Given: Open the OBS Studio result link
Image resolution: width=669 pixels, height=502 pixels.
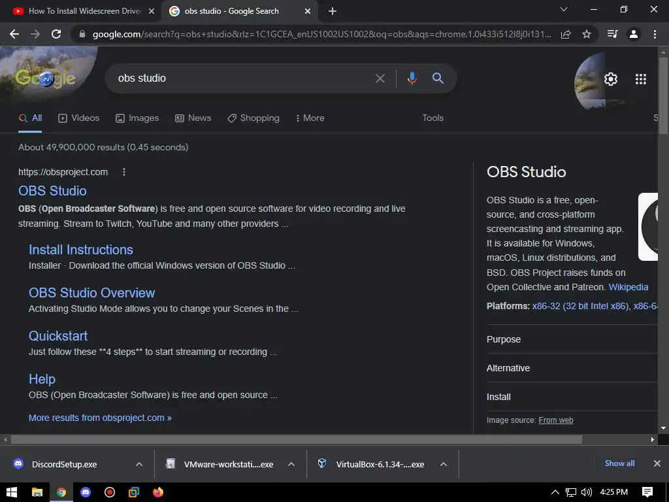Looking at the screenshot, I should tap(52, 191).
